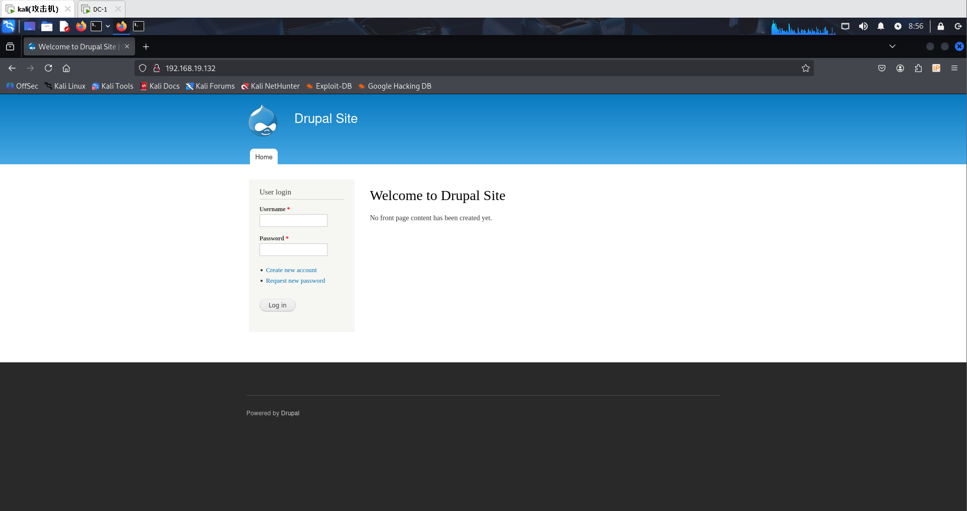
Task: Open the terminal launcher in the panel
Action: [96, 26]
